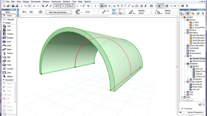Collapse the Elevations tree node

(x=185, y=33)
